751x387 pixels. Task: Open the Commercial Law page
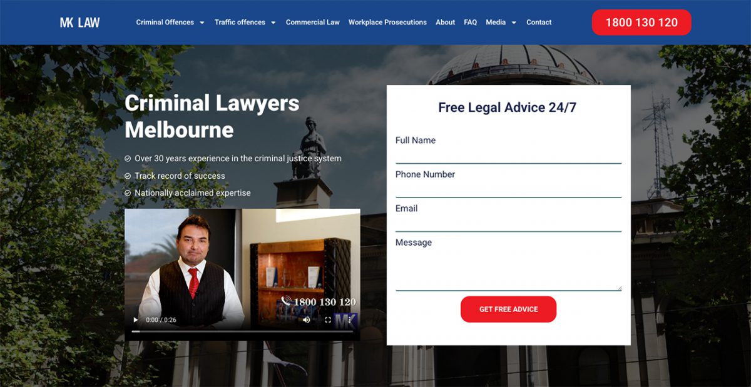click(313, 23)
